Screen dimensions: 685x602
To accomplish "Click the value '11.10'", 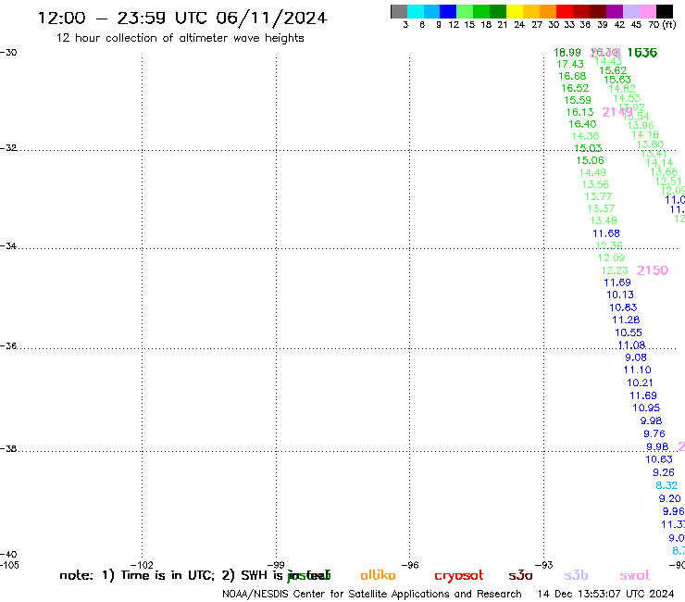I will point(638,370).
